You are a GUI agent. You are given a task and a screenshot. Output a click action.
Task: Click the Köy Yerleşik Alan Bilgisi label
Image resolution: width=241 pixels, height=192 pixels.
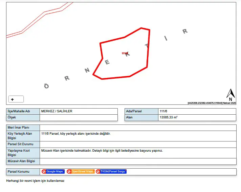click(x=20, y=136)
